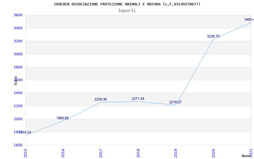Select the 3226.79 data label
This screenshot has height=159, width=254.
(x=213, y=36)
